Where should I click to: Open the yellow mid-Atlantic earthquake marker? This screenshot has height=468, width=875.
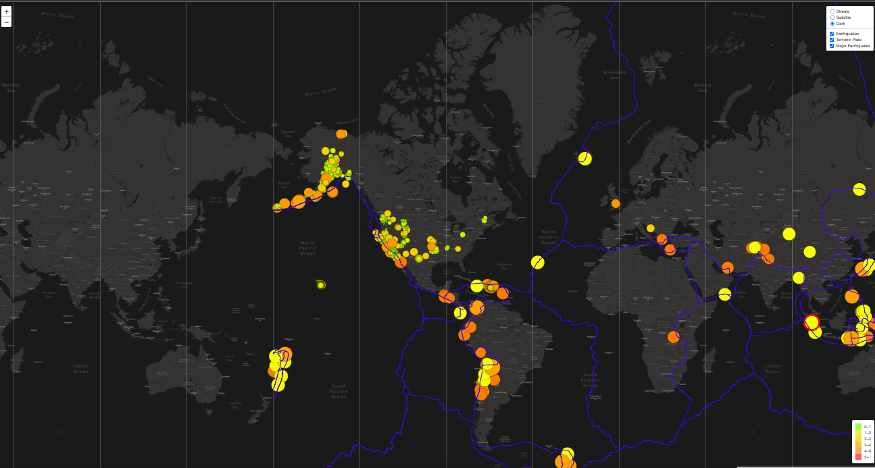coord(538,262)
